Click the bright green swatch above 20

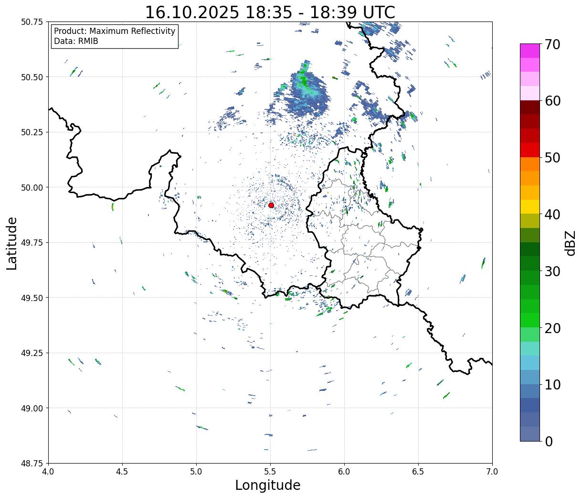(530, 320)
